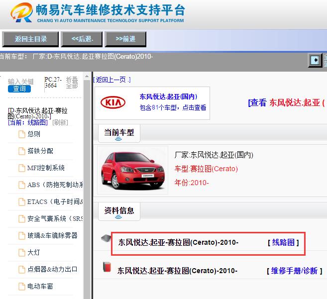This screenshot has width=327, height=299.
Task: Click the PC.27-3664 text
Action: coord(53,83)
